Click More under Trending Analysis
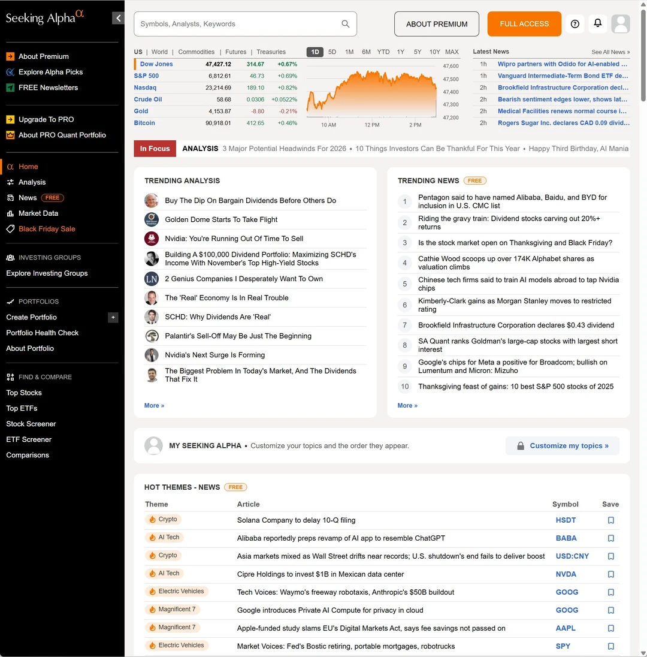This screenshot has height=657, width=647. (x=154, y=406)
